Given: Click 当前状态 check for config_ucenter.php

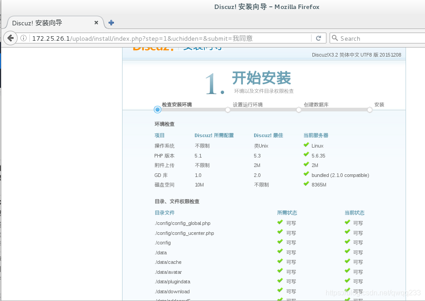Looking at the screenshot, I should pos(348,232).
